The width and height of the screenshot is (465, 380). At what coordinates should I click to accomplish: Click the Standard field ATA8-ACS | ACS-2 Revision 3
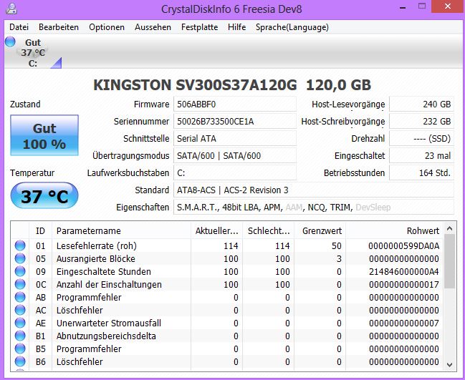(314, 190)
